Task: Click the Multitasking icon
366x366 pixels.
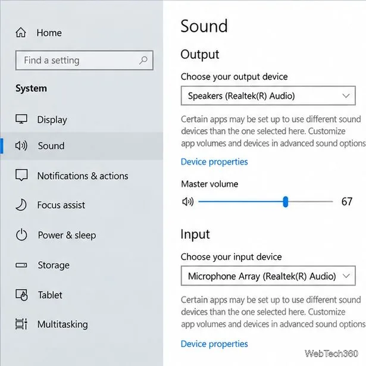Action: pyautogui.click(x=21, y=324)
